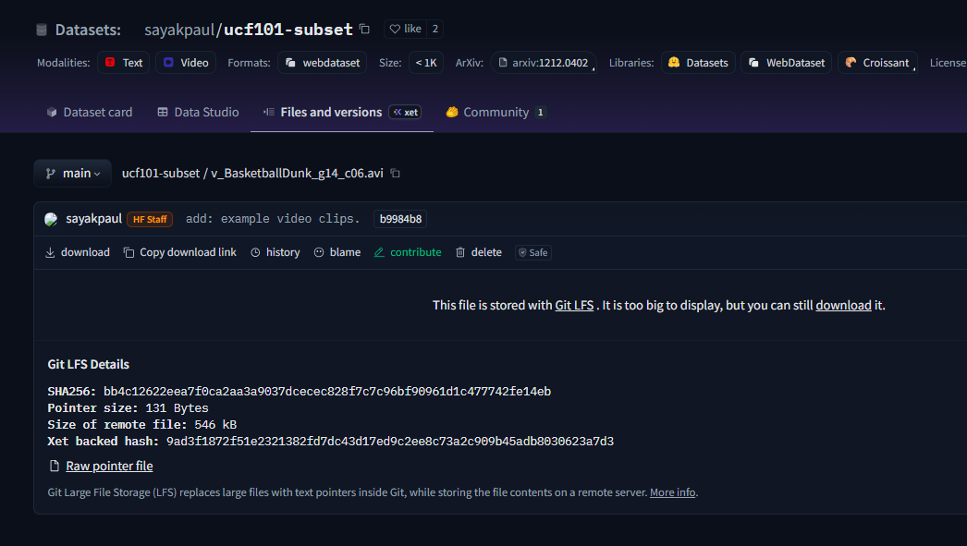Follow the Git LFS link

(574, 305)
